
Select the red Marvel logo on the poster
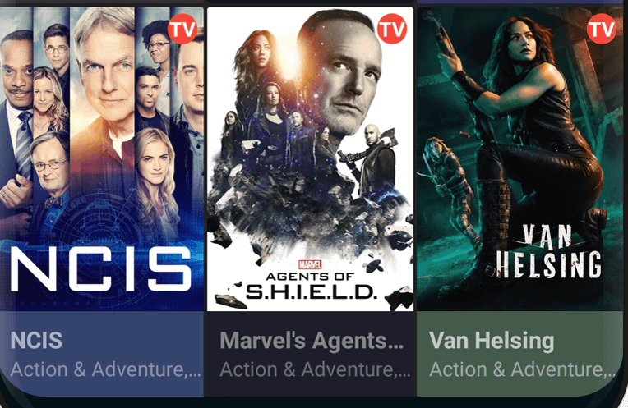tap(310, 265)
